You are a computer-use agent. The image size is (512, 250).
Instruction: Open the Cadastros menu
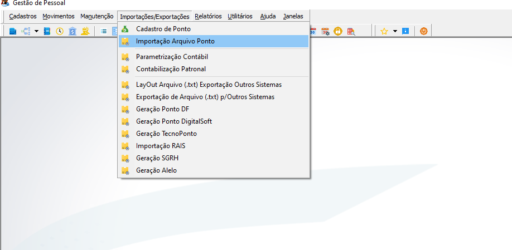23,16
